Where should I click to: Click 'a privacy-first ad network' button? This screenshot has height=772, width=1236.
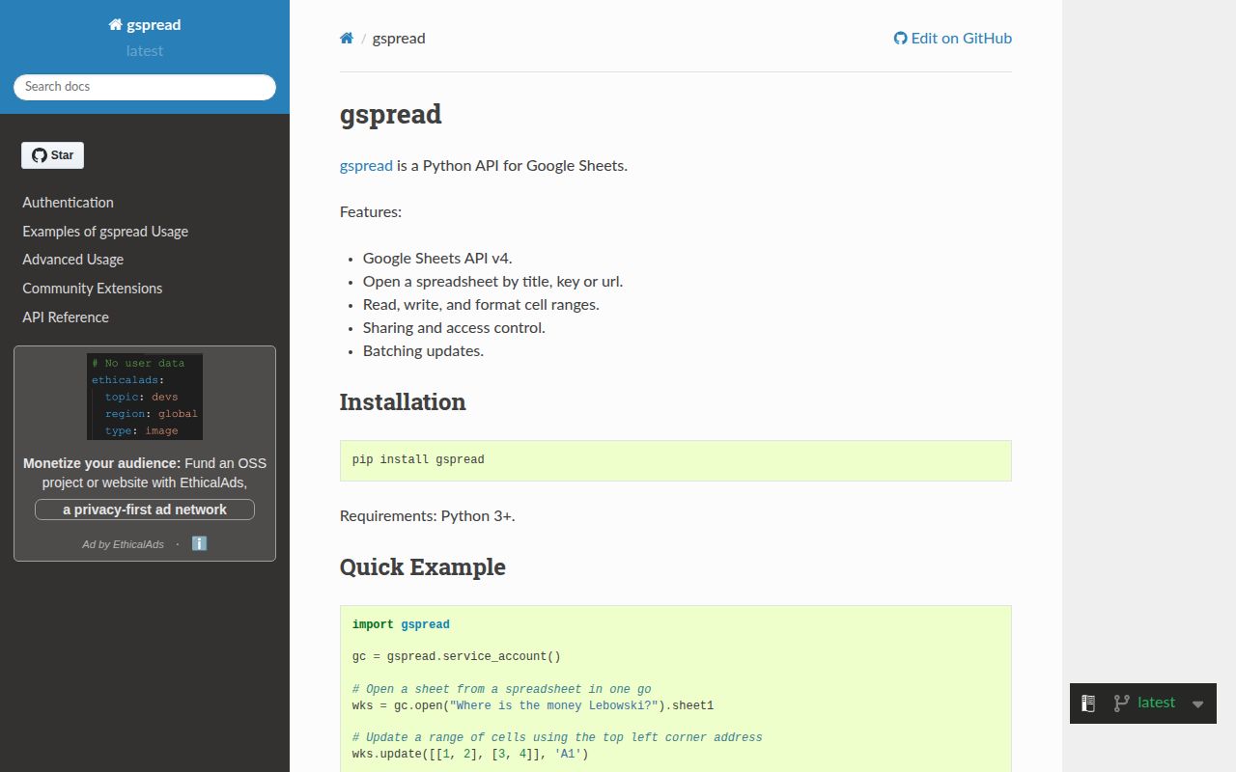click(145, 510)
